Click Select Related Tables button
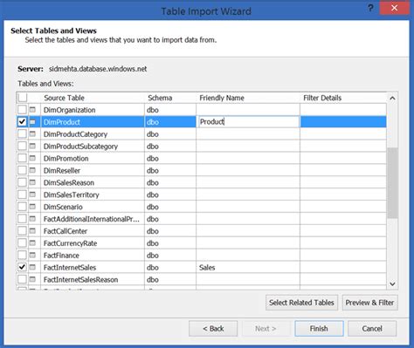The height and width of the screenshot is (348, 414). coord(301,303)
